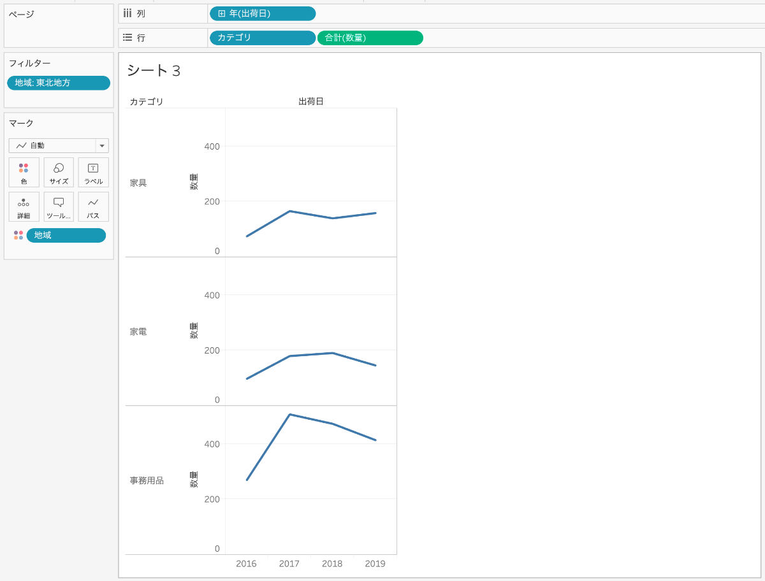Screen dimensions: 765x581
Task: Click the 2019 x-axis label
Action: tap(375, 564)
